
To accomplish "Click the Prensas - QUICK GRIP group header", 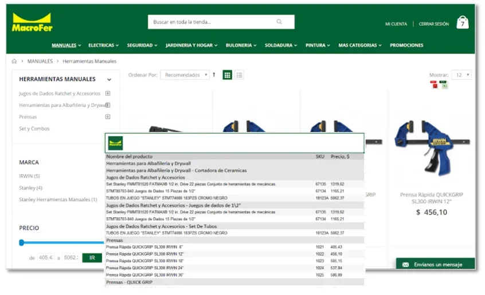I will click(235, 282).
